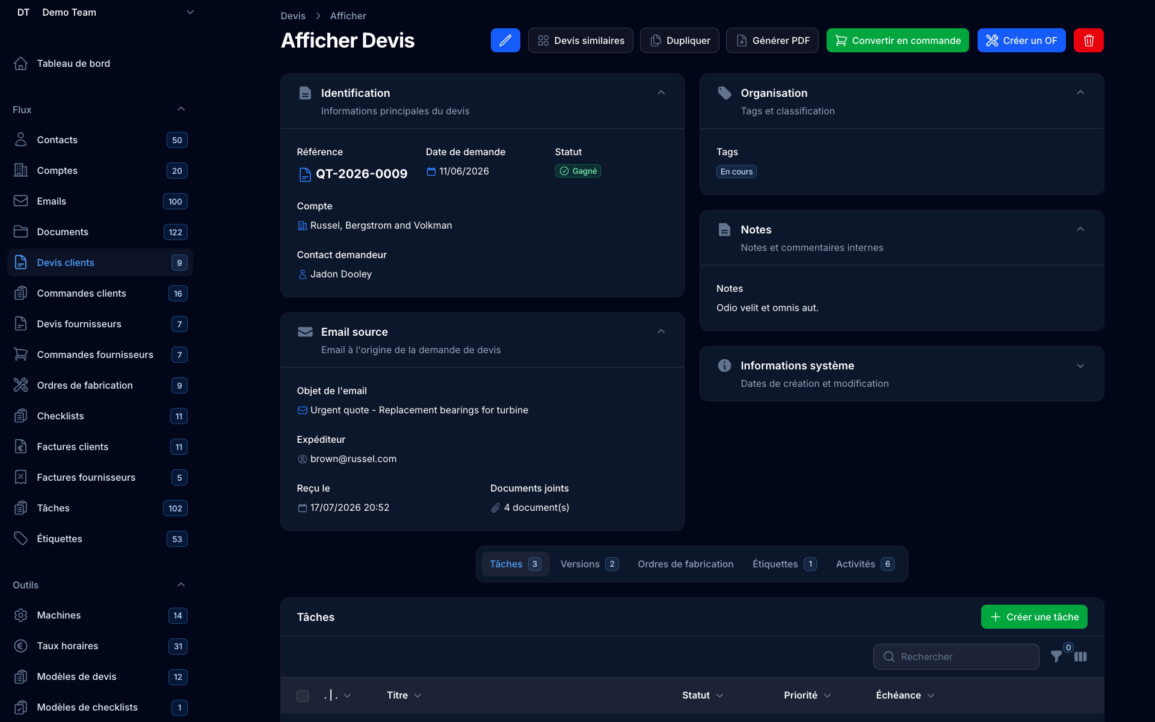Click the Commandes clients clipboard icon

[x=21, y=293]
